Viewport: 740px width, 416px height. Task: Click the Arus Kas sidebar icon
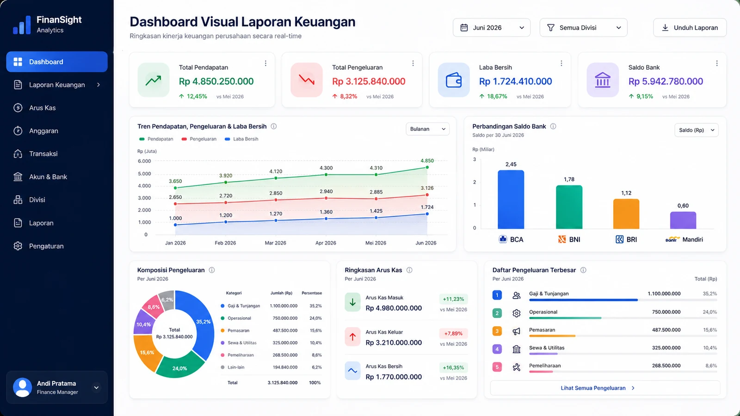[x=18, y=108]
